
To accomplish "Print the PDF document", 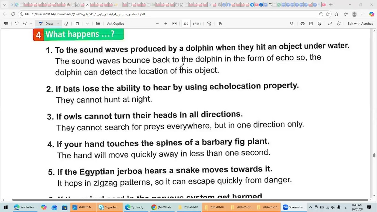I will tap(302, 24).
